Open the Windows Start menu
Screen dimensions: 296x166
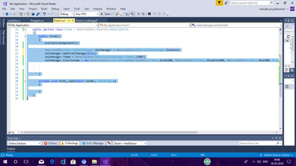tap(5, 161)
